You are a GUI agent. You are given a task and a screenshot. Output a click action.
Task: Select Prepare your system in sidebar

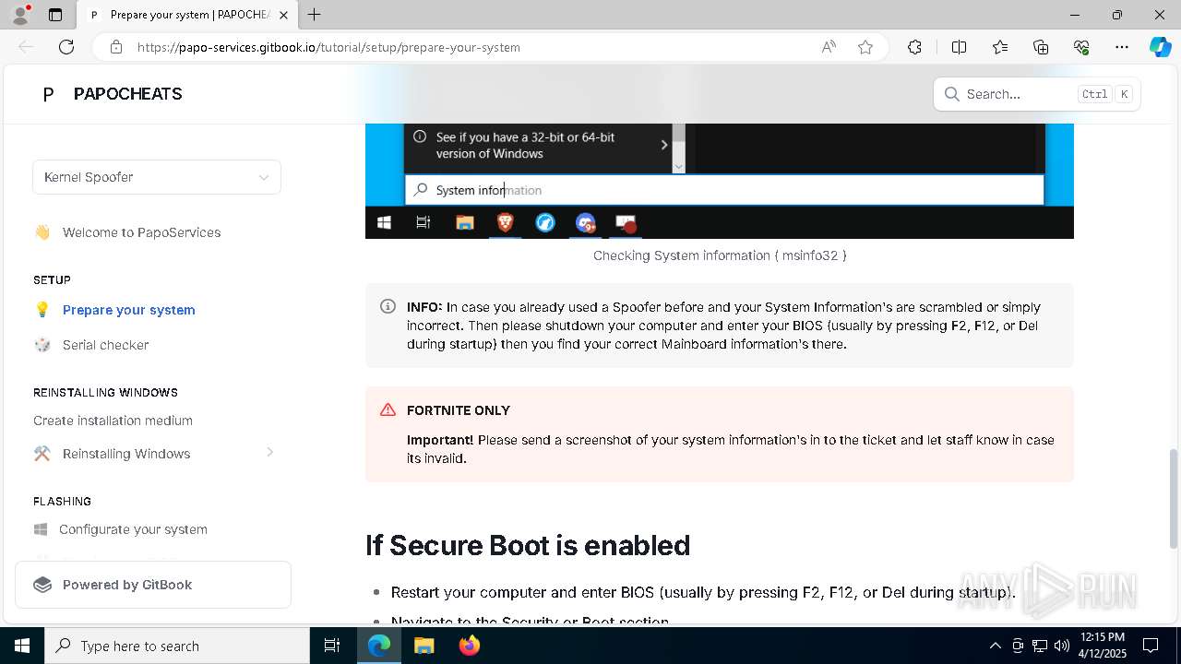tap(129, 310)
